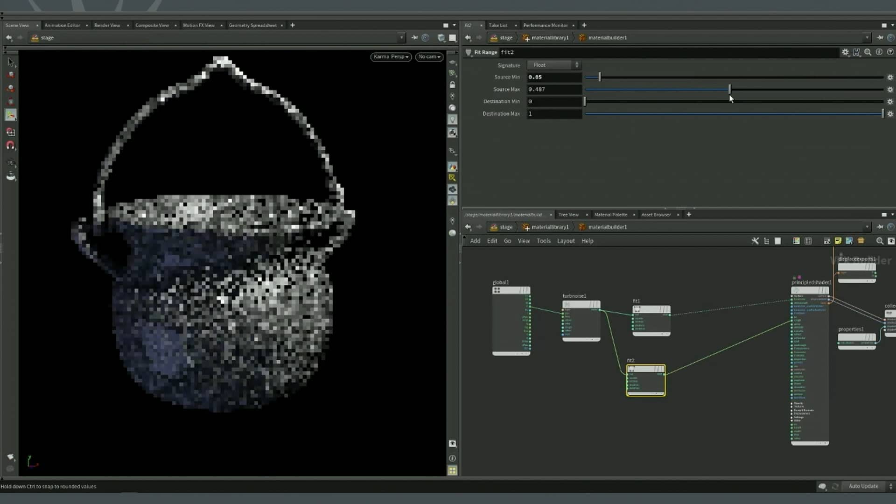Screen dimensions: 896x504
Task: Click the gear settings icon on Fit Range header
Action: click(846, 52)
